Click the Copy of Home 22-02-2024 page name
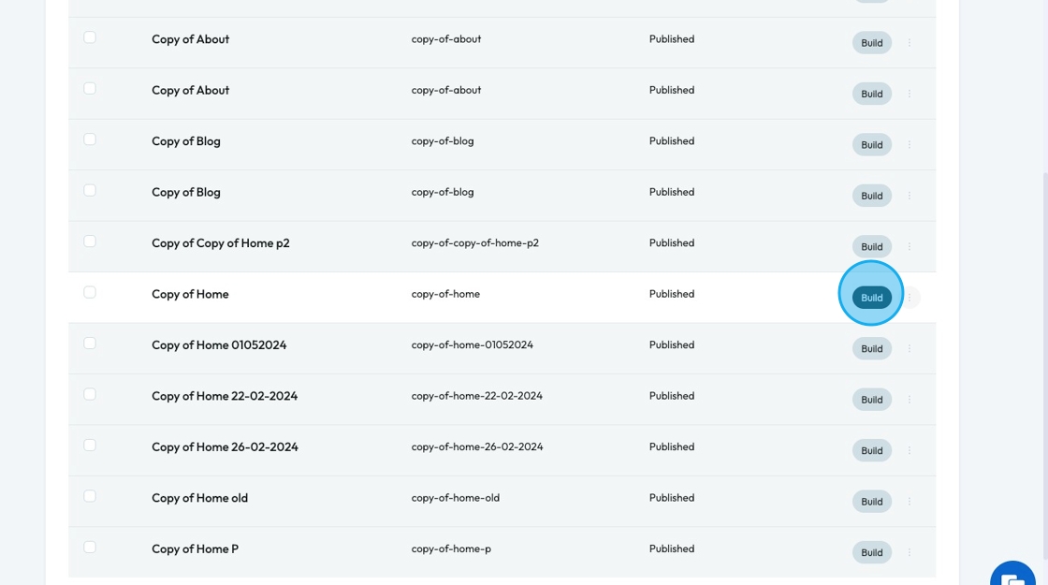The height and width of the screenshot is (585, 1048). tap(225, 396)
